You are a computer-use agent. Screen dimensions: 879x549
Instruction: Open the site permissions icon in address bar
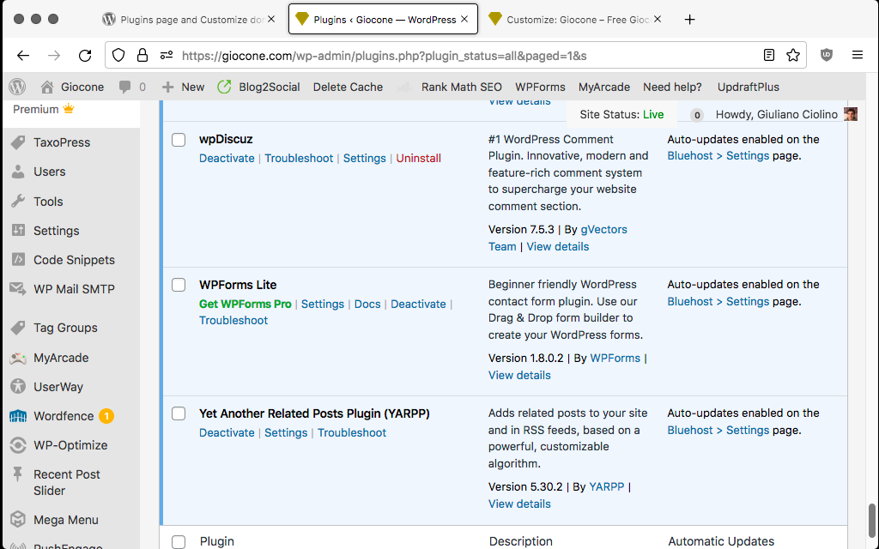pos(167,55)
